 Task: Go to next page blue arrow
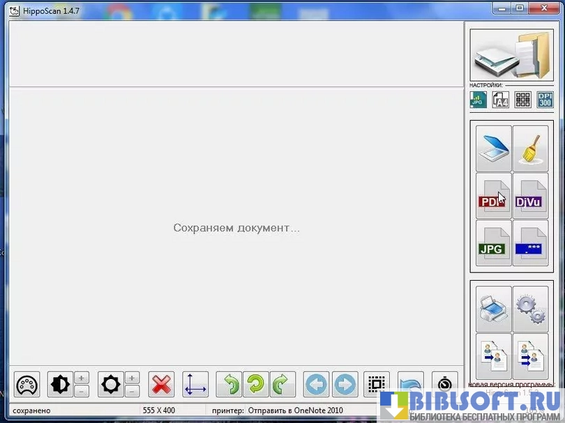point(345,385)
